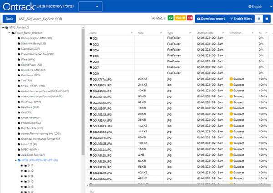This screenshot has width=273, height=193.
Task: Click the Download report button
Action: pyautogui.click(x=211, y=19)
